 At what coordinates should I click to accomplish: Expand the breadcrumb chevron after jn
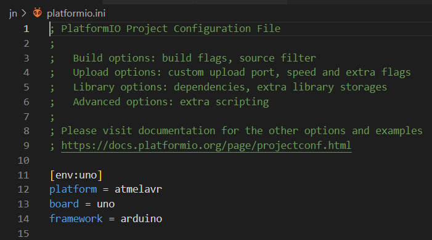coord(24,13)
